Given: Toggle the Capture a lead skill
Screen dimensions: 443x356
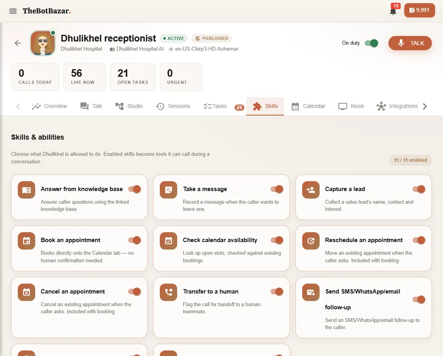Looking at the screenshot, I should pos(419,189).
